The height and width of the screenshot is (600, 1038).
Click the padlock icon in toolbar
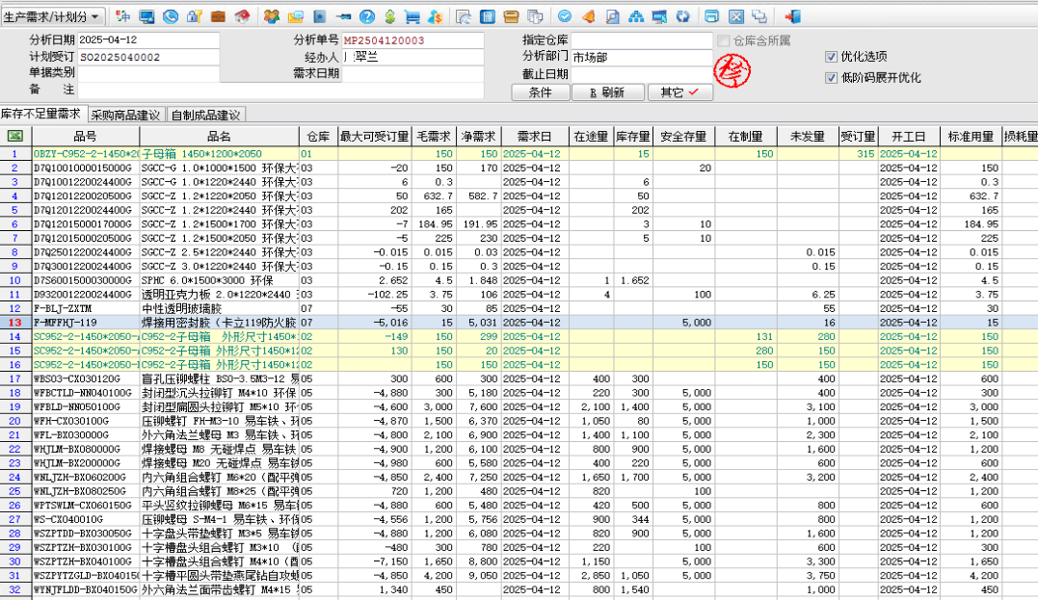pos(194,16)
